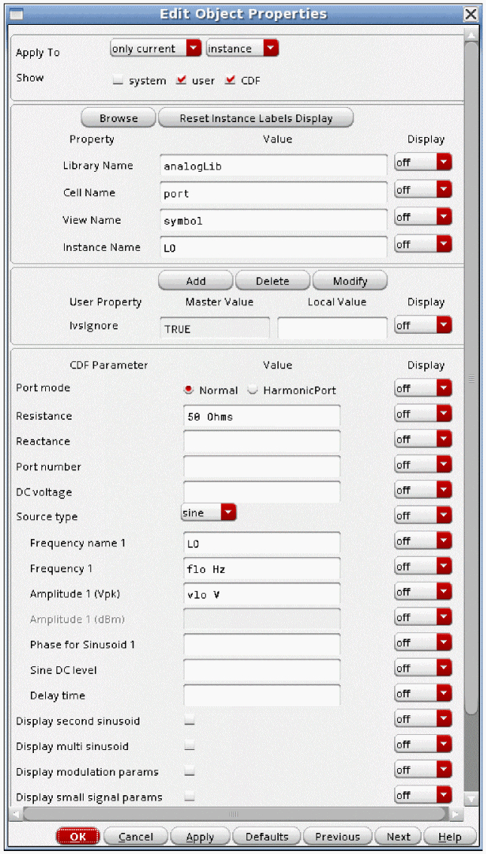Open the instance type dropdown

point(242,49)
